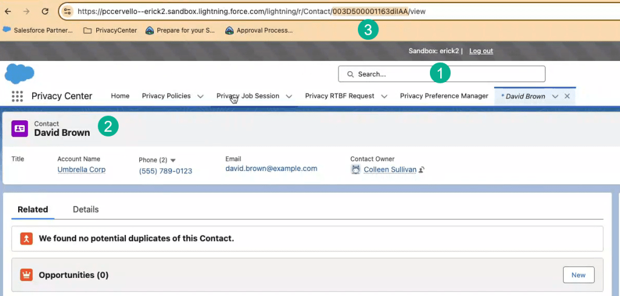Viewport: 620px width, 296px height.
Task: Switch to the Details tab
Action: 85,209
